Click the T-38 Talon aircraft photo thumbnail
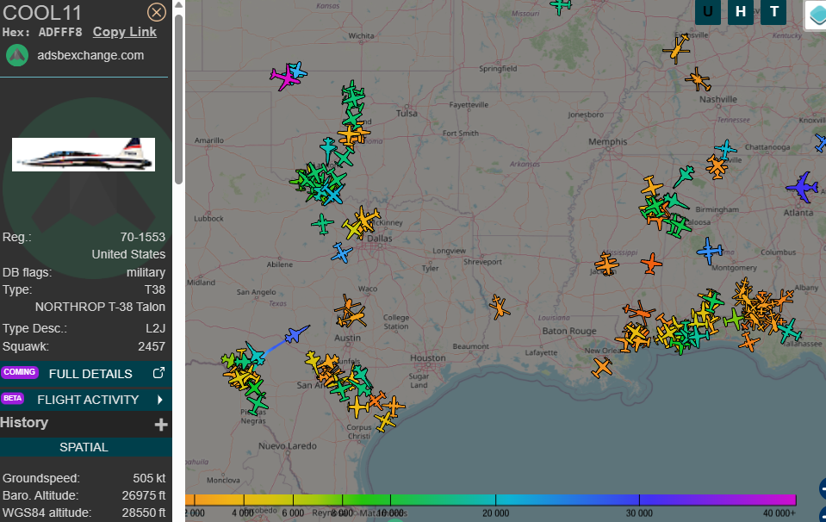Image resolution: width=826 pixels, height=522 pixels. (84, 154)
